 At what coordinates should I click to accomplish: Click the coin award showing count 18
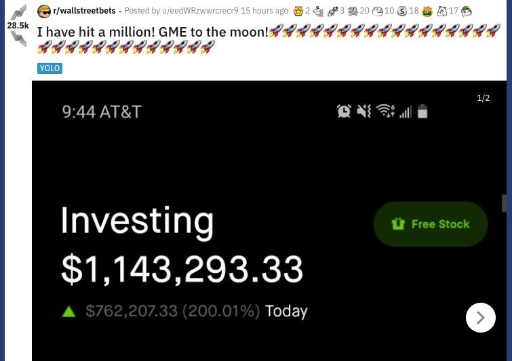[x=402, y=11]
